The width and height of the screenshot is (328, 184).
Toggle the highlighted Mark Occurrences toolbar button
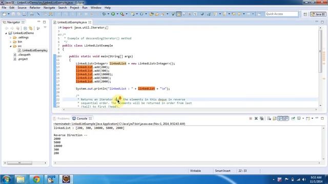coord(179,14)
